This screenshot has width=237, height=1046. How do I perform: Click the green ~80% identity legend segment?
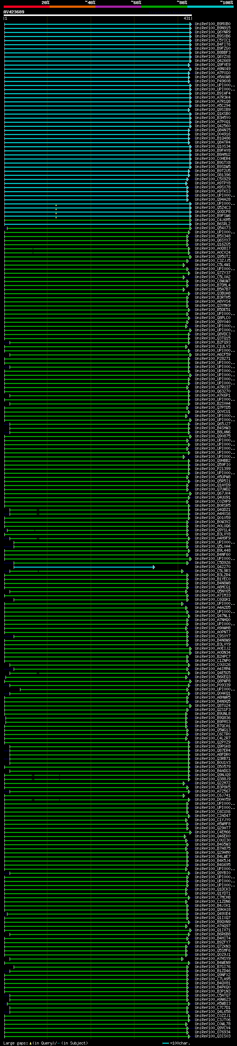click(x=164, y=7)
